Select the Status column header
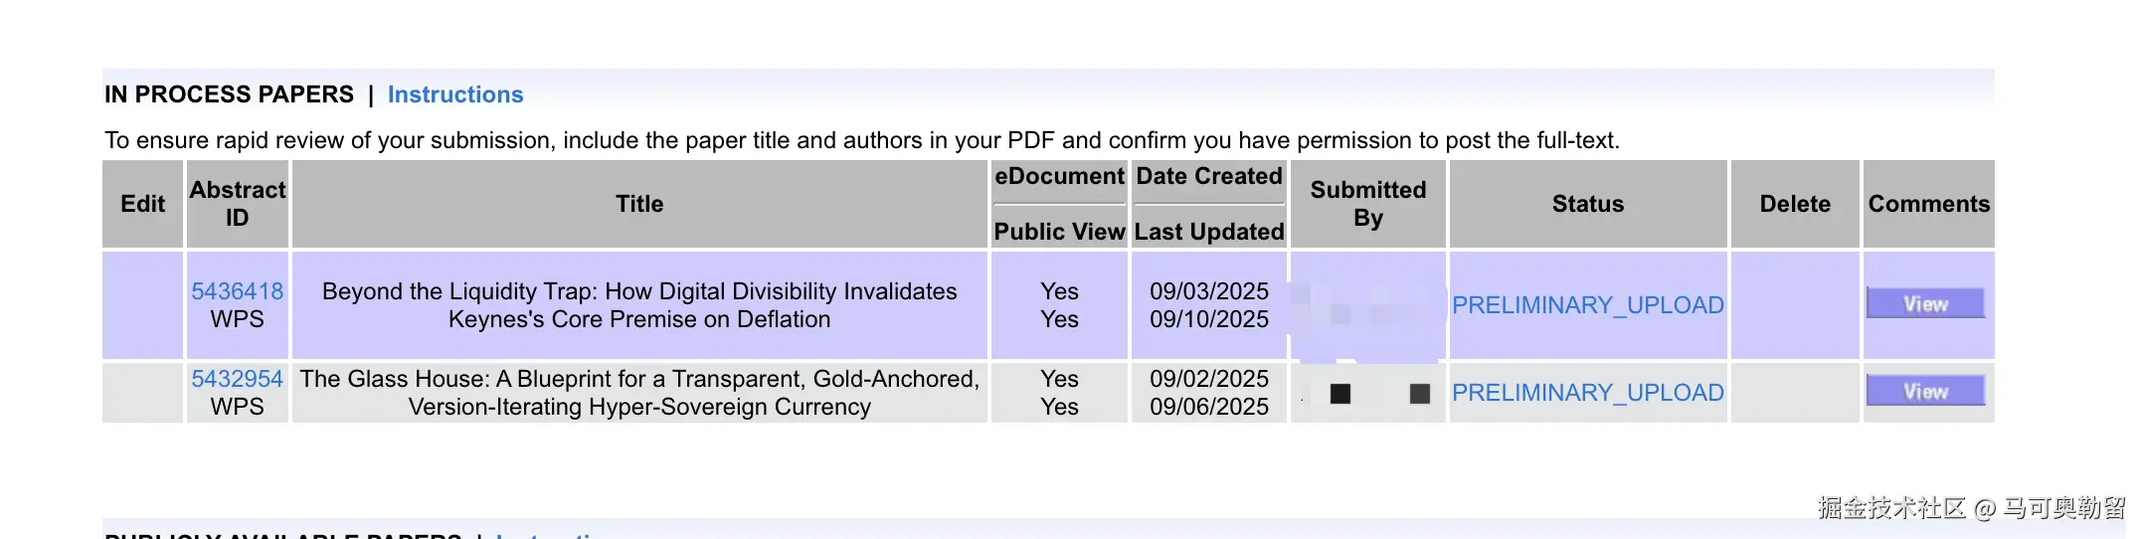Viewport: 2144px width, 539px height. pyautogui.click(x=1587, y=204)
